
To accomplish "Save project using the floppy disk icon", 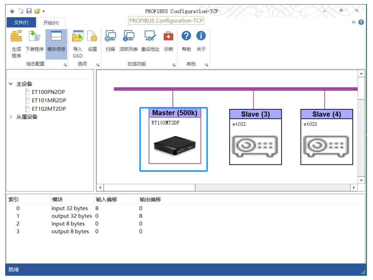I will (29, 11).
